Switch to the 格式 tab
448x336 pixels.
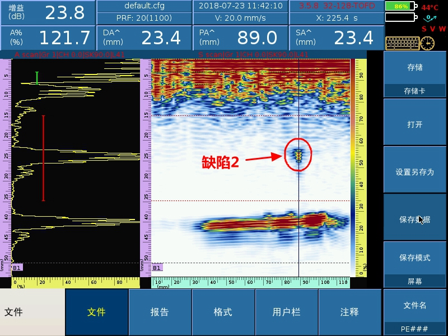[223, 312]
